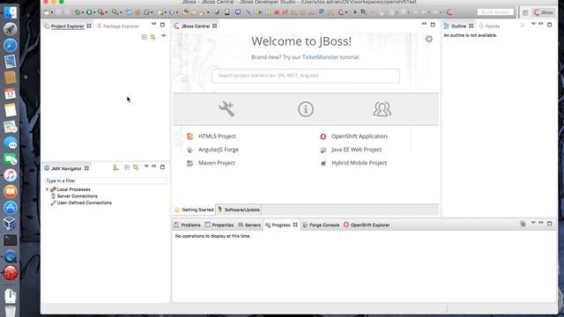Click the AngularJS Forge icon

click(x=190, y=150)
